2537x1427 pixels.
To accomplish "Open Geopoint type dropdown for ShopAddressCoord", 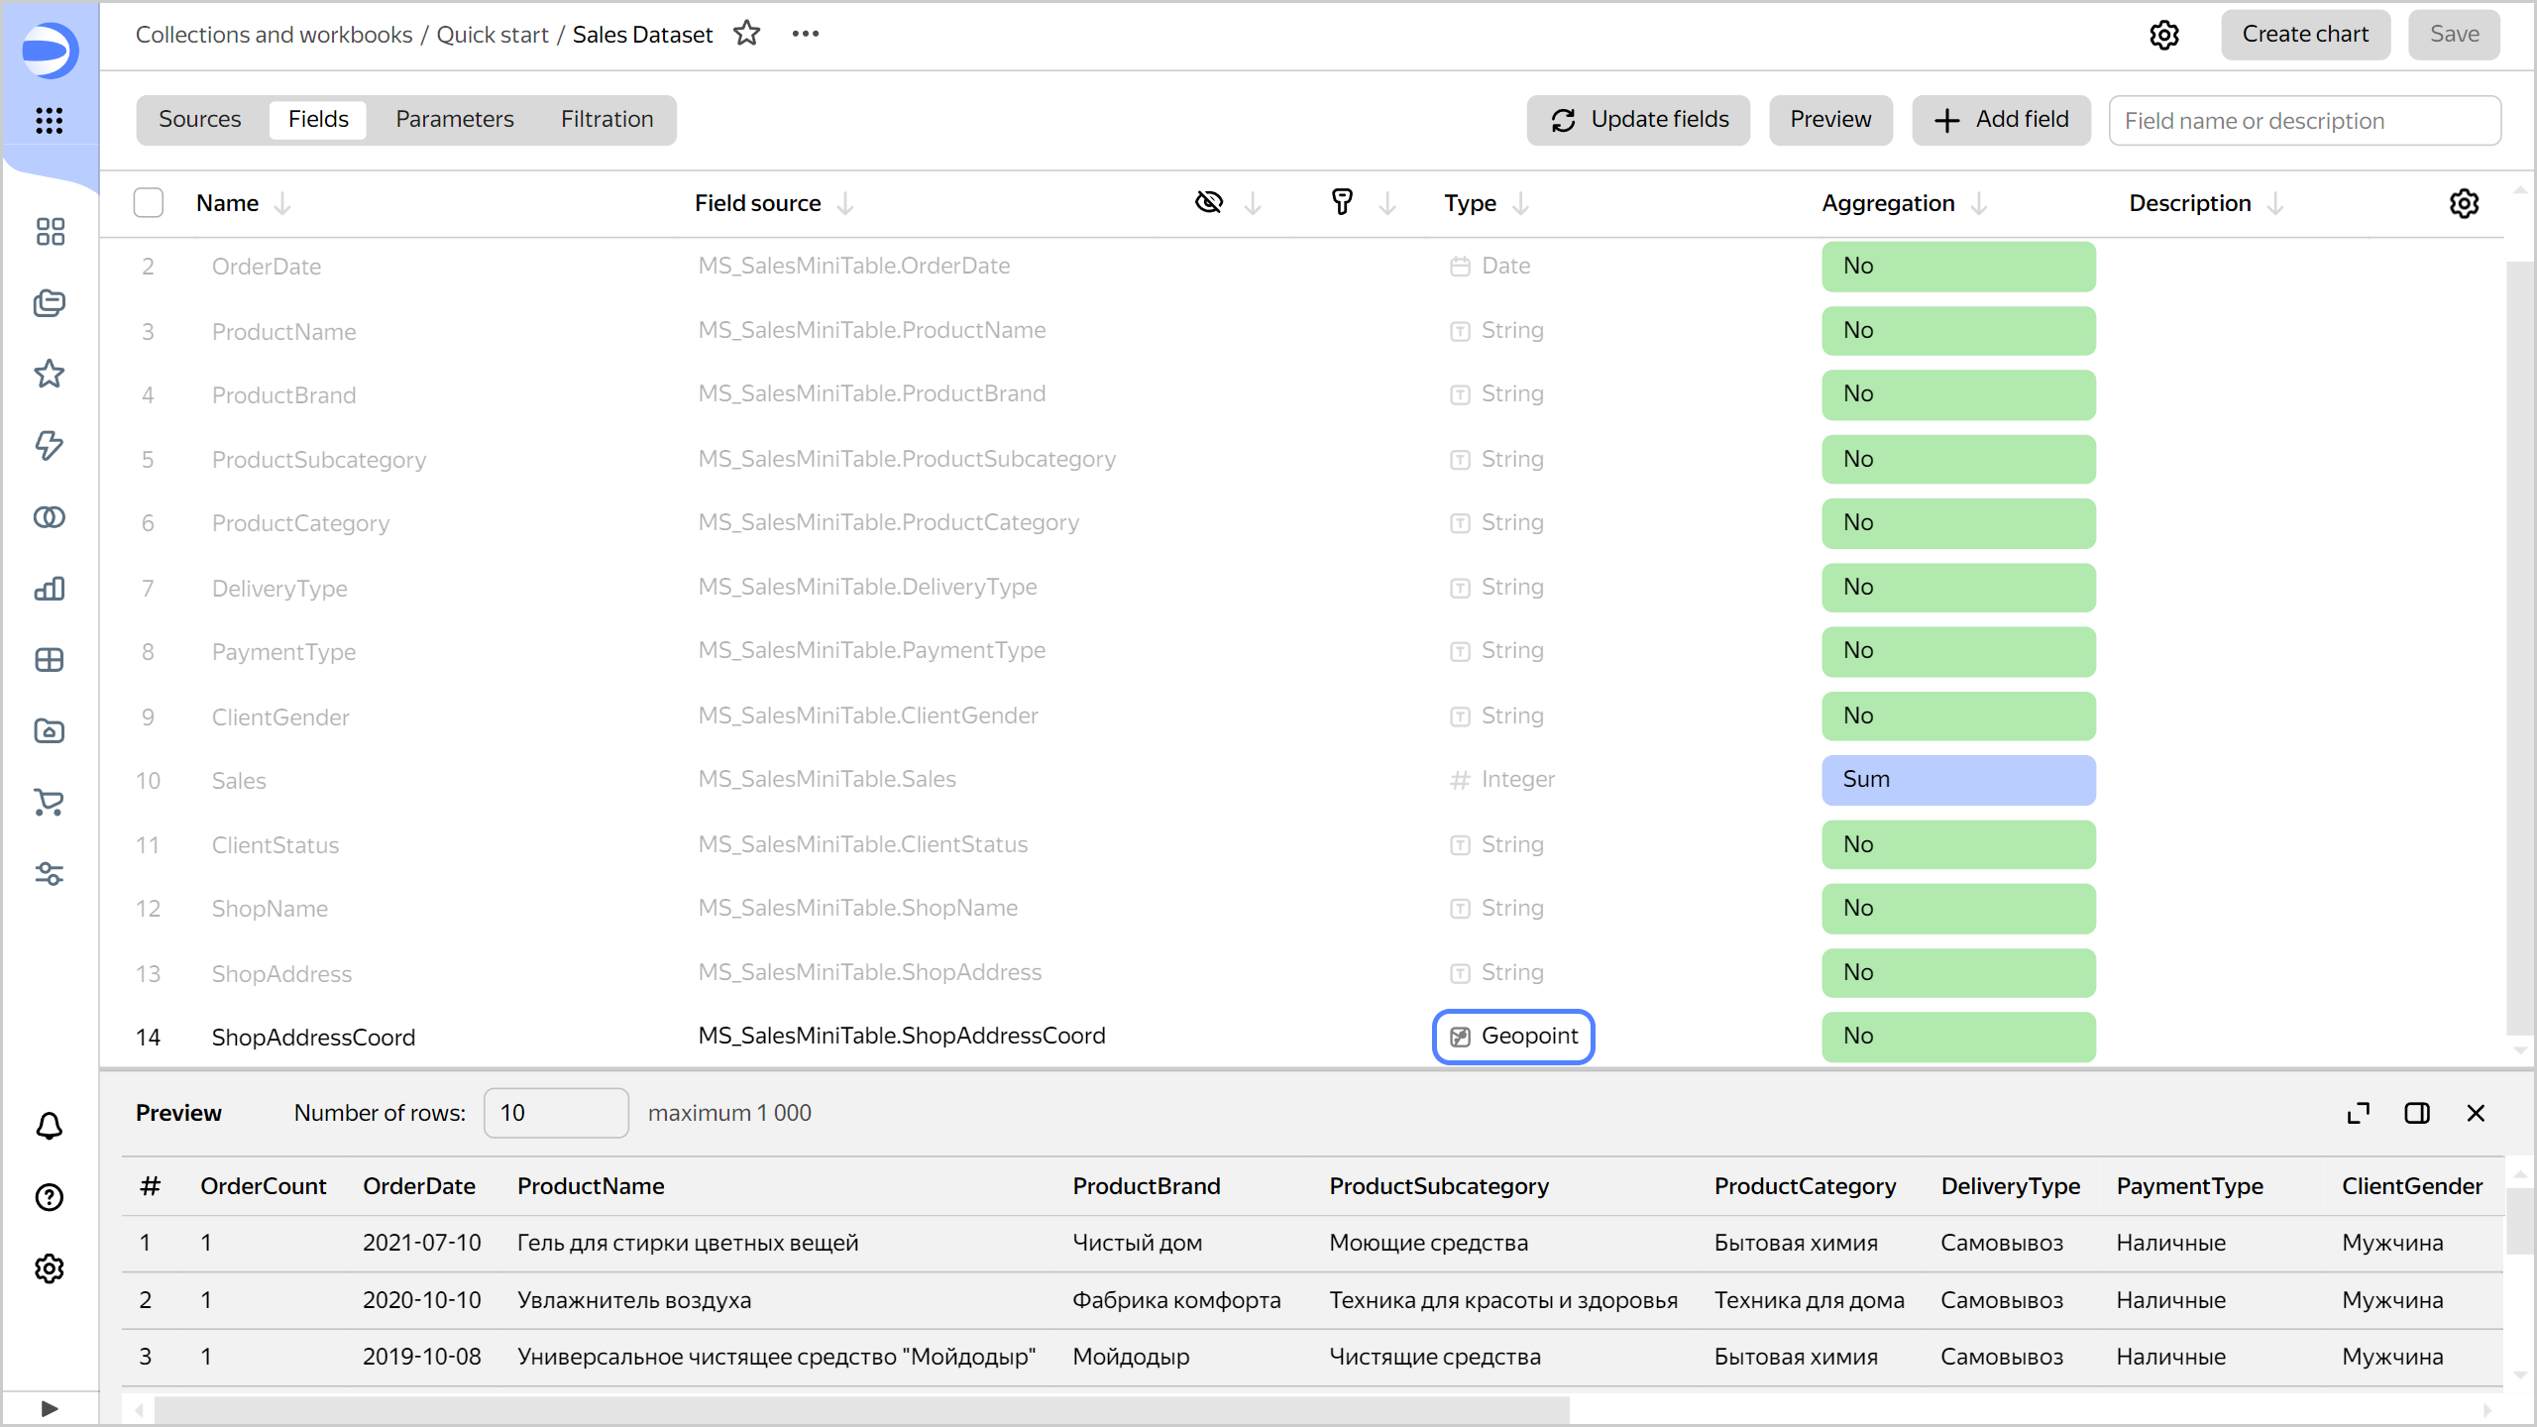I will [x=1513, y=1037].
